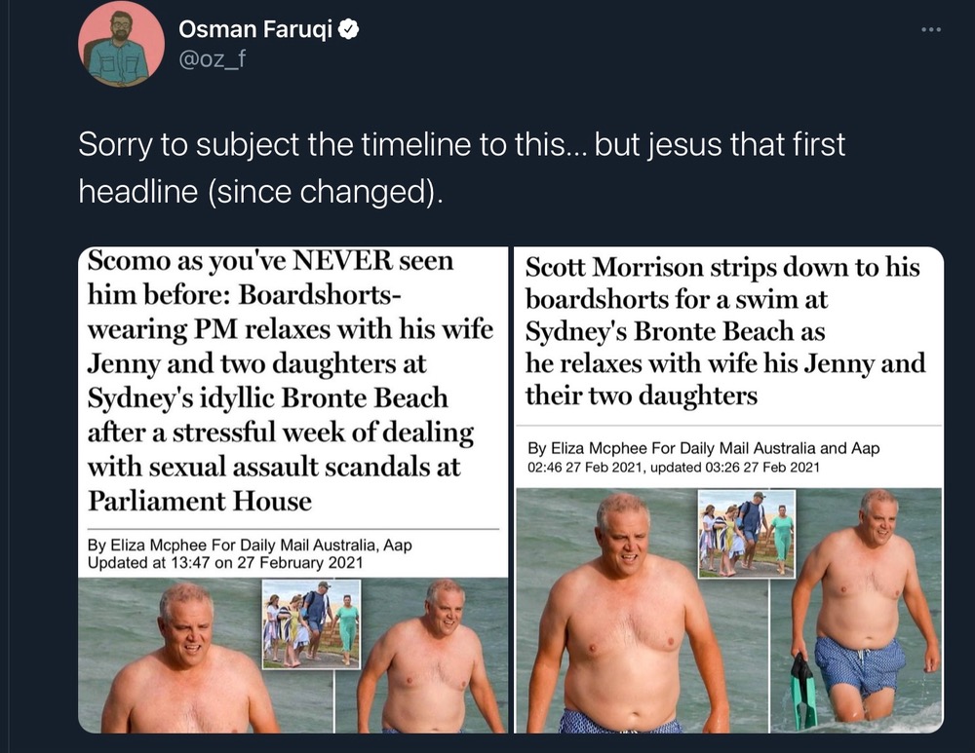975x753 pixels.
Task: Click the small family inset photo, right screenshot
Action: click(x=746, y=533)
